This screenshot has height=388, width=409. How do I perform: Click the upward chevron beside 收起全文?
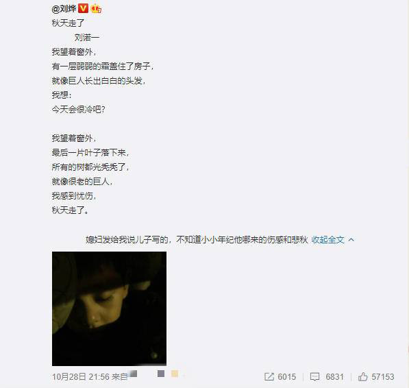pos(351,239)
